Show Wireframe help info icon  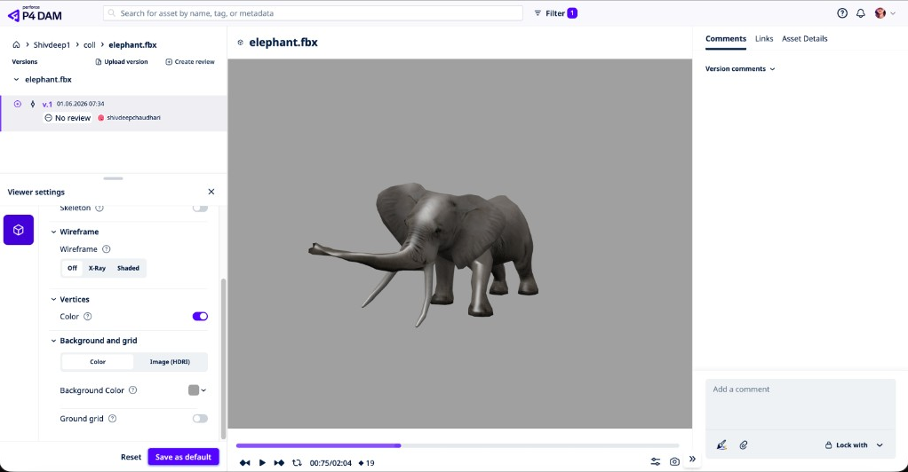106,249
